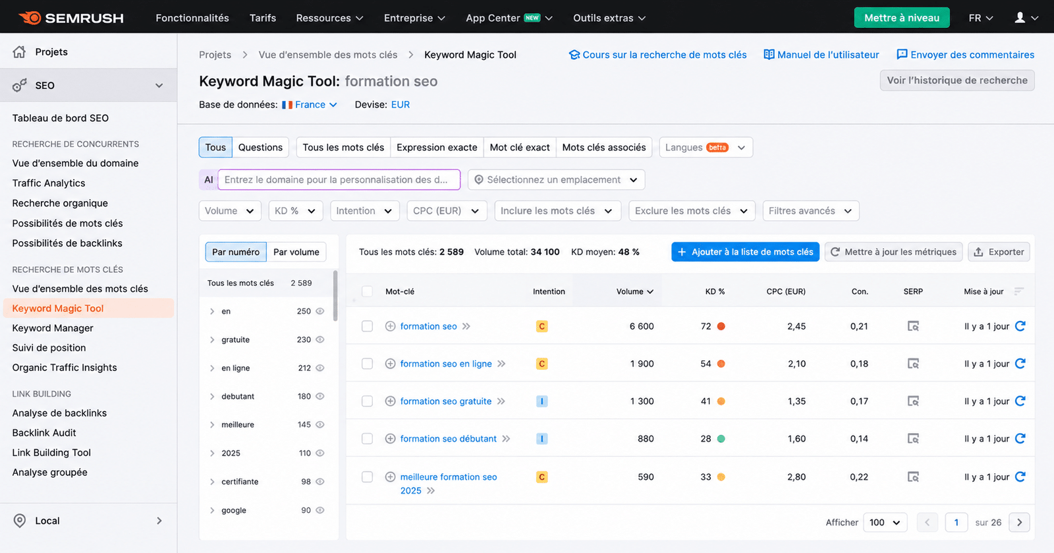Image resolution: width=1054 pixels, height=553 pixels.
Task: Refresh metrics for formation seo gratuite row
Action: coord(1020,401)
